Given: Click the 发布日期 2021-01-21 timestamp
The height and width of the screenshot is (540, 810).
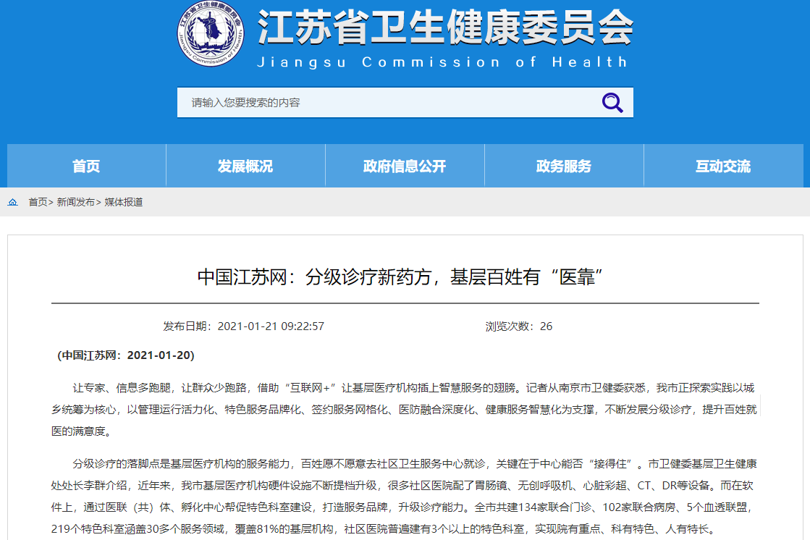Looking at the screenshot, I should tap(244, 326).
